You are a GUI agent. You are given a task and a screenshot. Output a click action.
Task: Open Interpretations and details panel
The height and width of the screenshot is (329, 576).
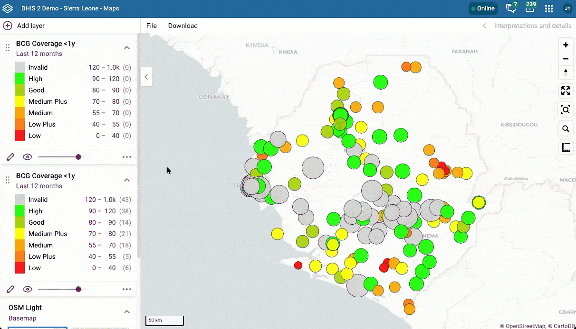(533, 26)
